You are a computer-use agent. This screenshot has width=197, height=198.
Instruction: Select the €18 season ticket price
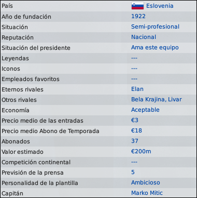[136, 130]
